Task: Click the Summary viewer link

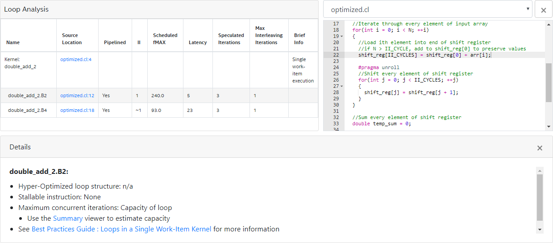Action: (68, 218)
